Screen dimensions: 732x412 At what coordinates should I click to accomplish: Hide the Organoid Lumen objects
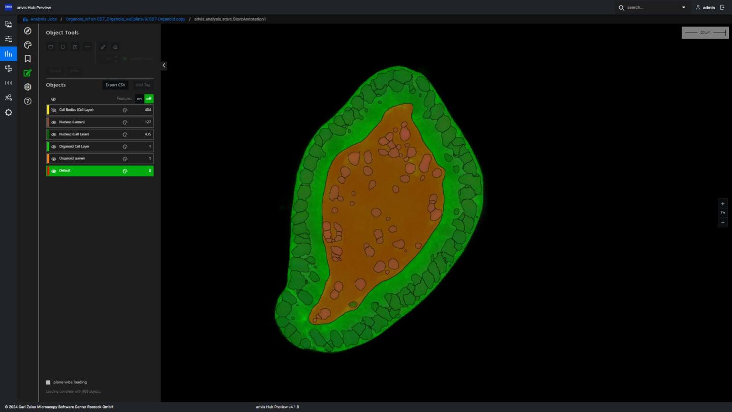pos(53,158)
